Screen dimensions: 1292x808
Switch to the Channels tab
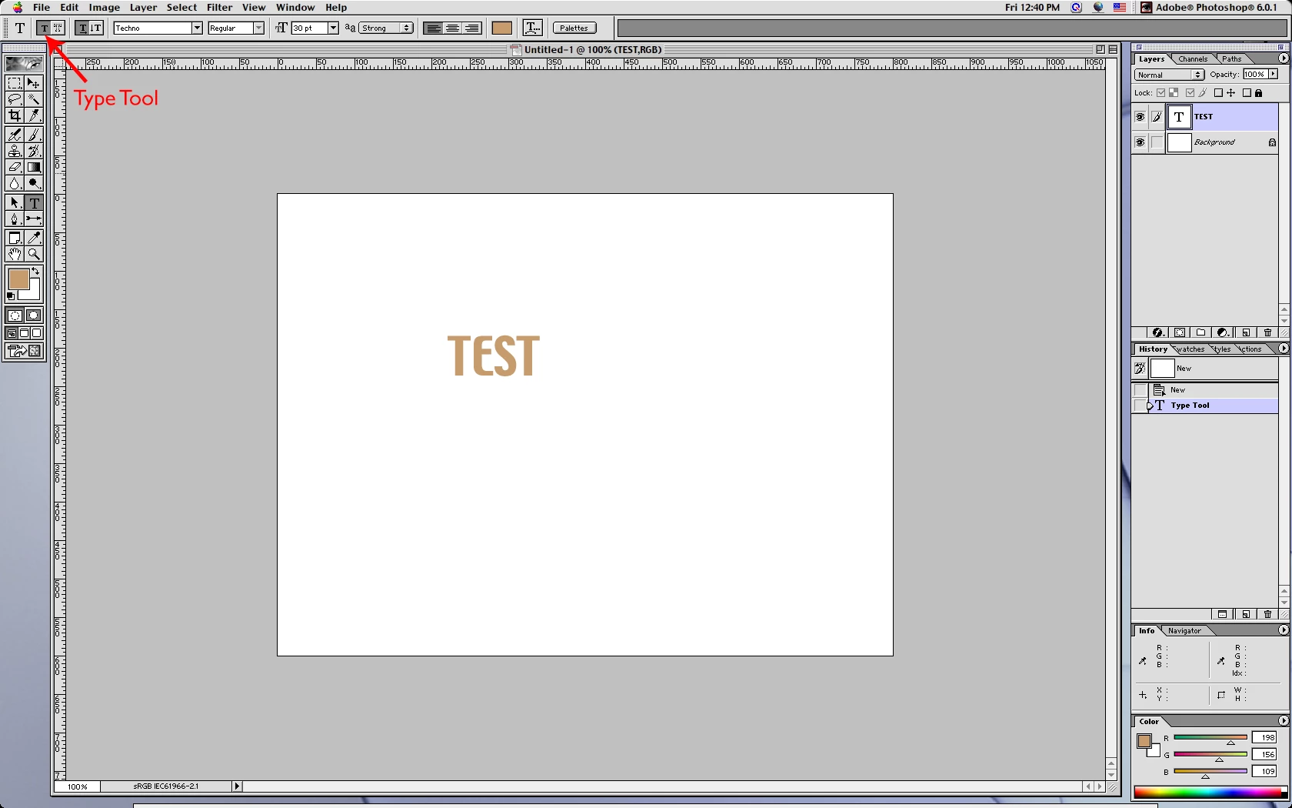(x=1193, y=59)
